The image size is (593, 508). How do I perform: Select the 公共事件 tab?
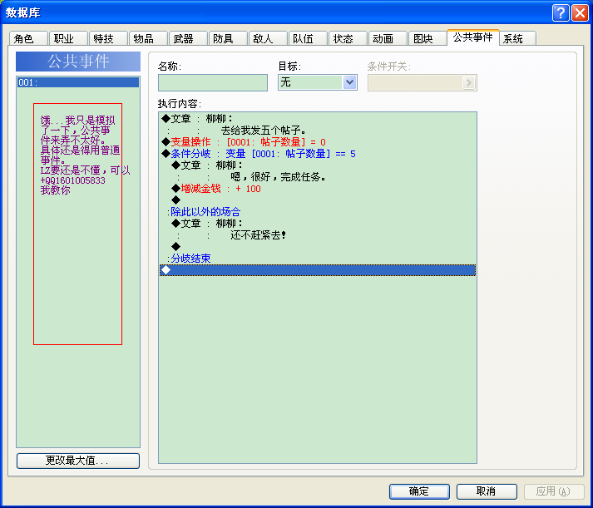coord(472,37)
